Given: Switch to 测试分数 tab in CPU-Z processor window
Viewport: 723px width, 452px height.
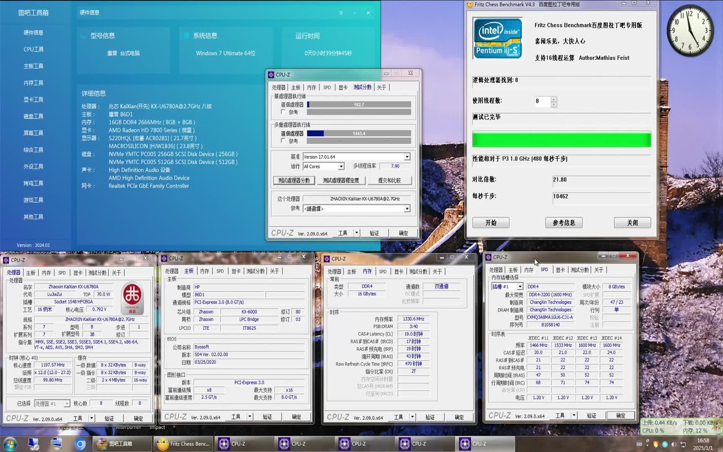Looking at the screenshot, I should [x=97, y=273].
